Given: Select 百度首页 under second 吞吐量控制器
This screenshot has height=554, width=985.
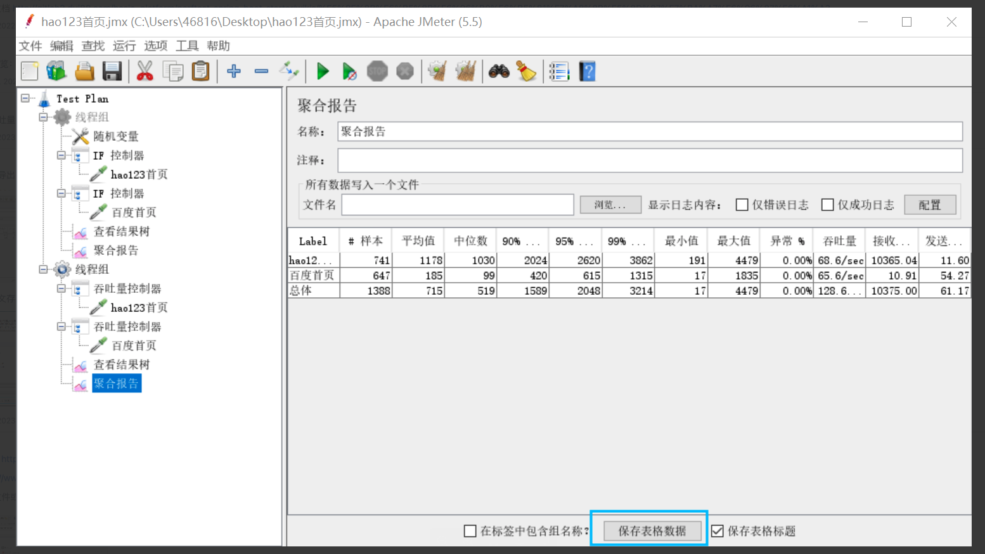Looking at the screenshot, I should point(133,345).
